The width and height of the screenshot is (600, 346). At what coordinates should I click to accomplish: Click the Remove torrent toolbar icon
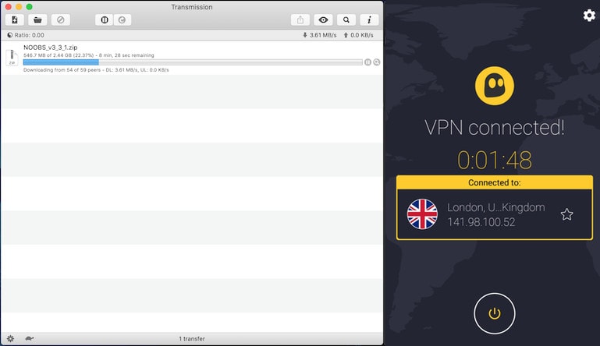pyautogui.click(x=60, y=20)
